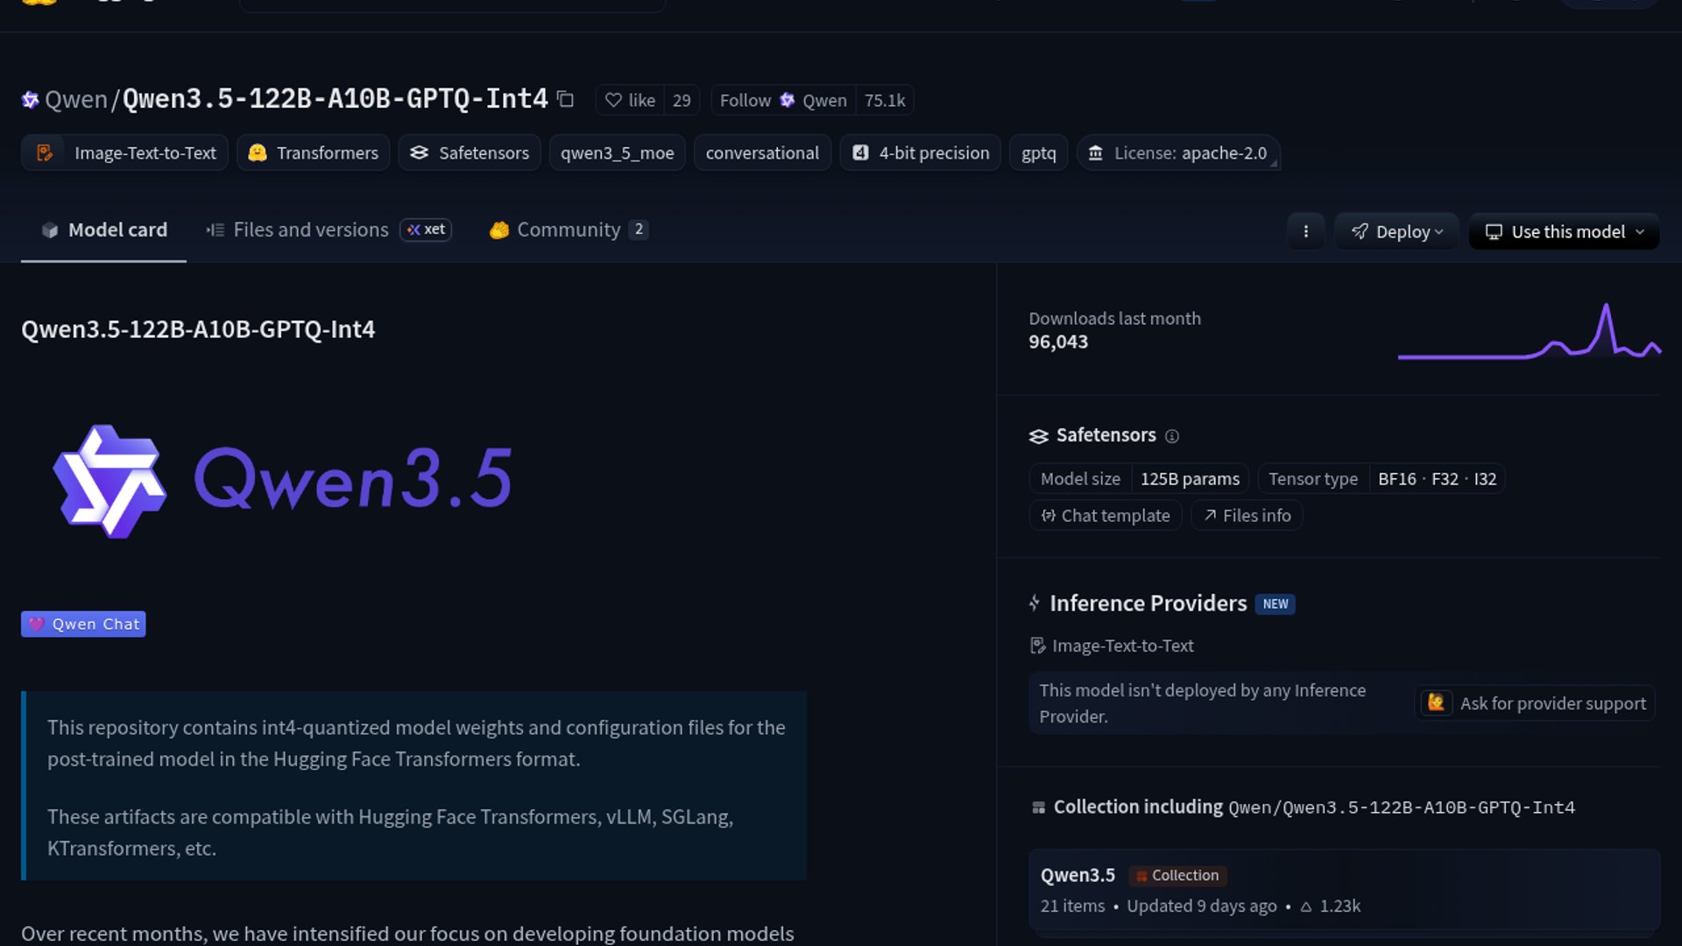Viewport: 1682px width, 946px height.
Task: Click the 4-bit precision tag
Action: point(920,153)
